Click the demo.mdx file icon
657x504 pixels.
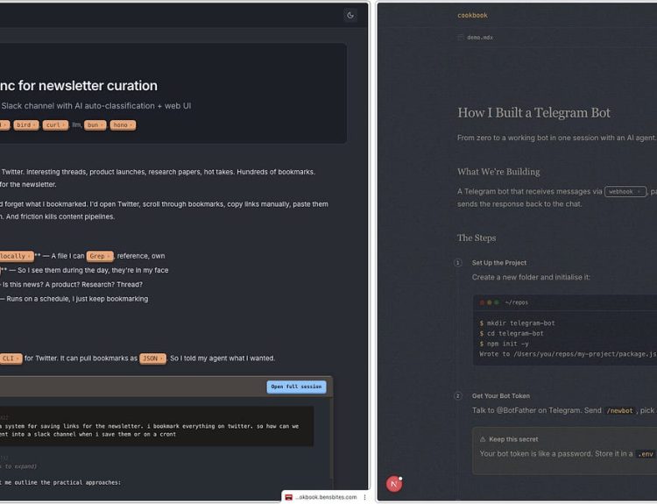pos(460,37)
